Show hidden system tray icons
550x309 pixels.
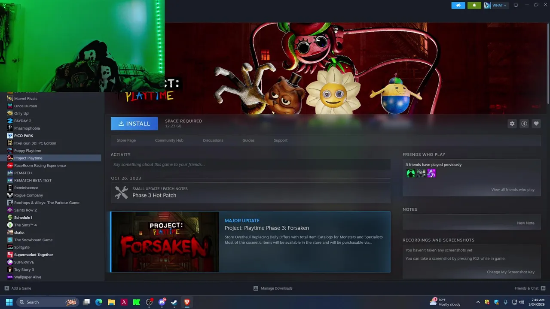click(478, 302)
